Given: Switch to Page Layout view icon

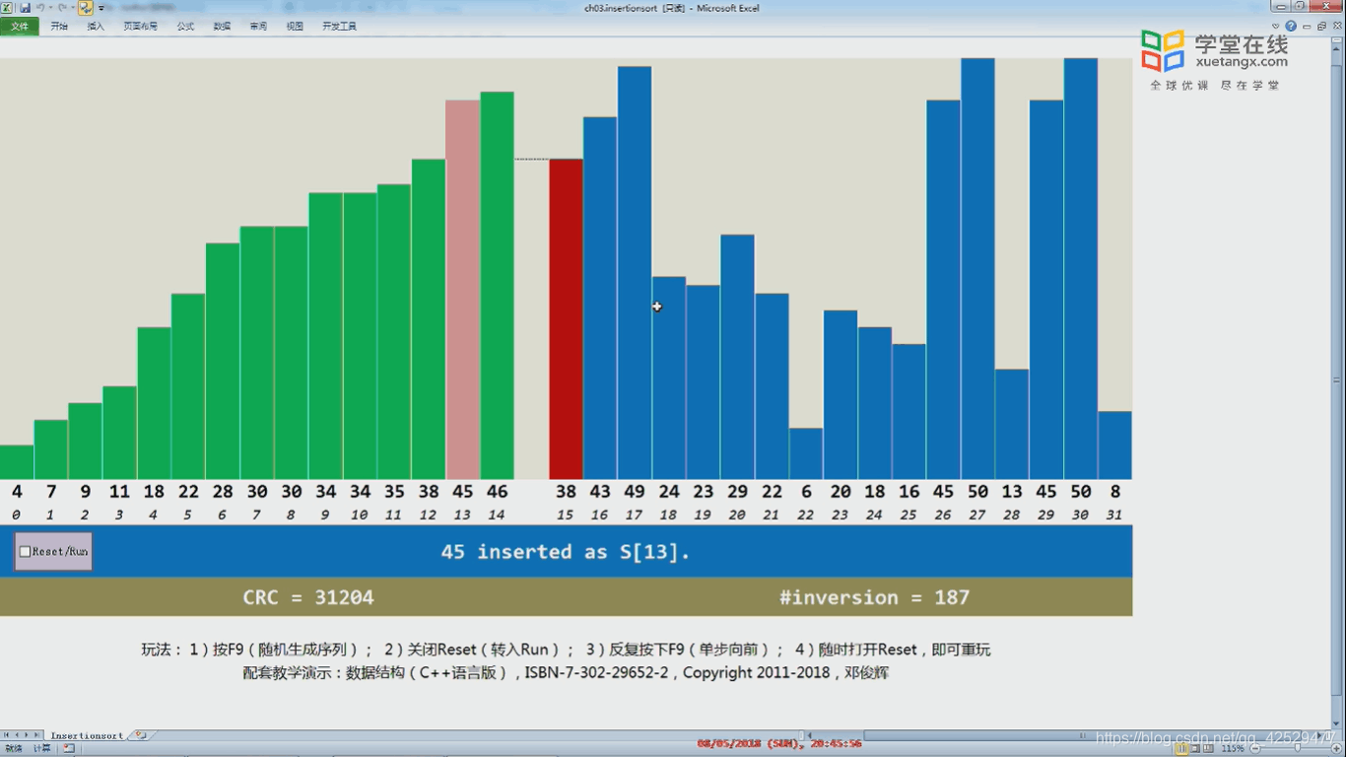Looking at the screenshot, I should [1195, 748].
